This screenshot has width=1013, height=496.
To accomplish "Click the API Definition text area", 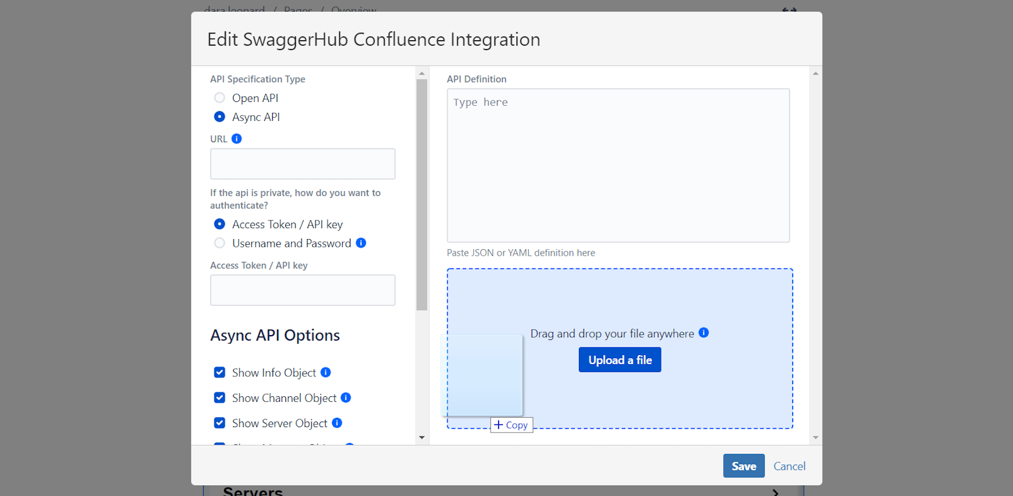I will pyautogui.click(x=618, y=165).
